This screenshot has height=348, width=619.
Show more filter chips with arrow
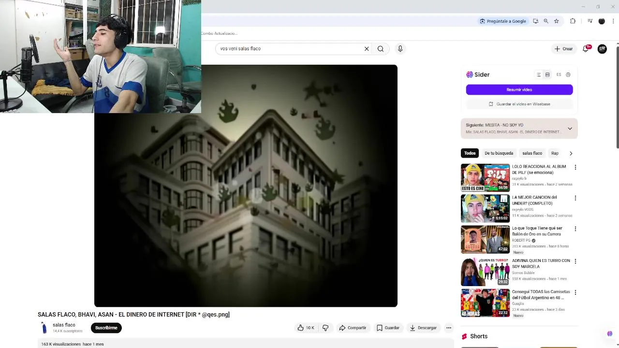pos(571,153)
